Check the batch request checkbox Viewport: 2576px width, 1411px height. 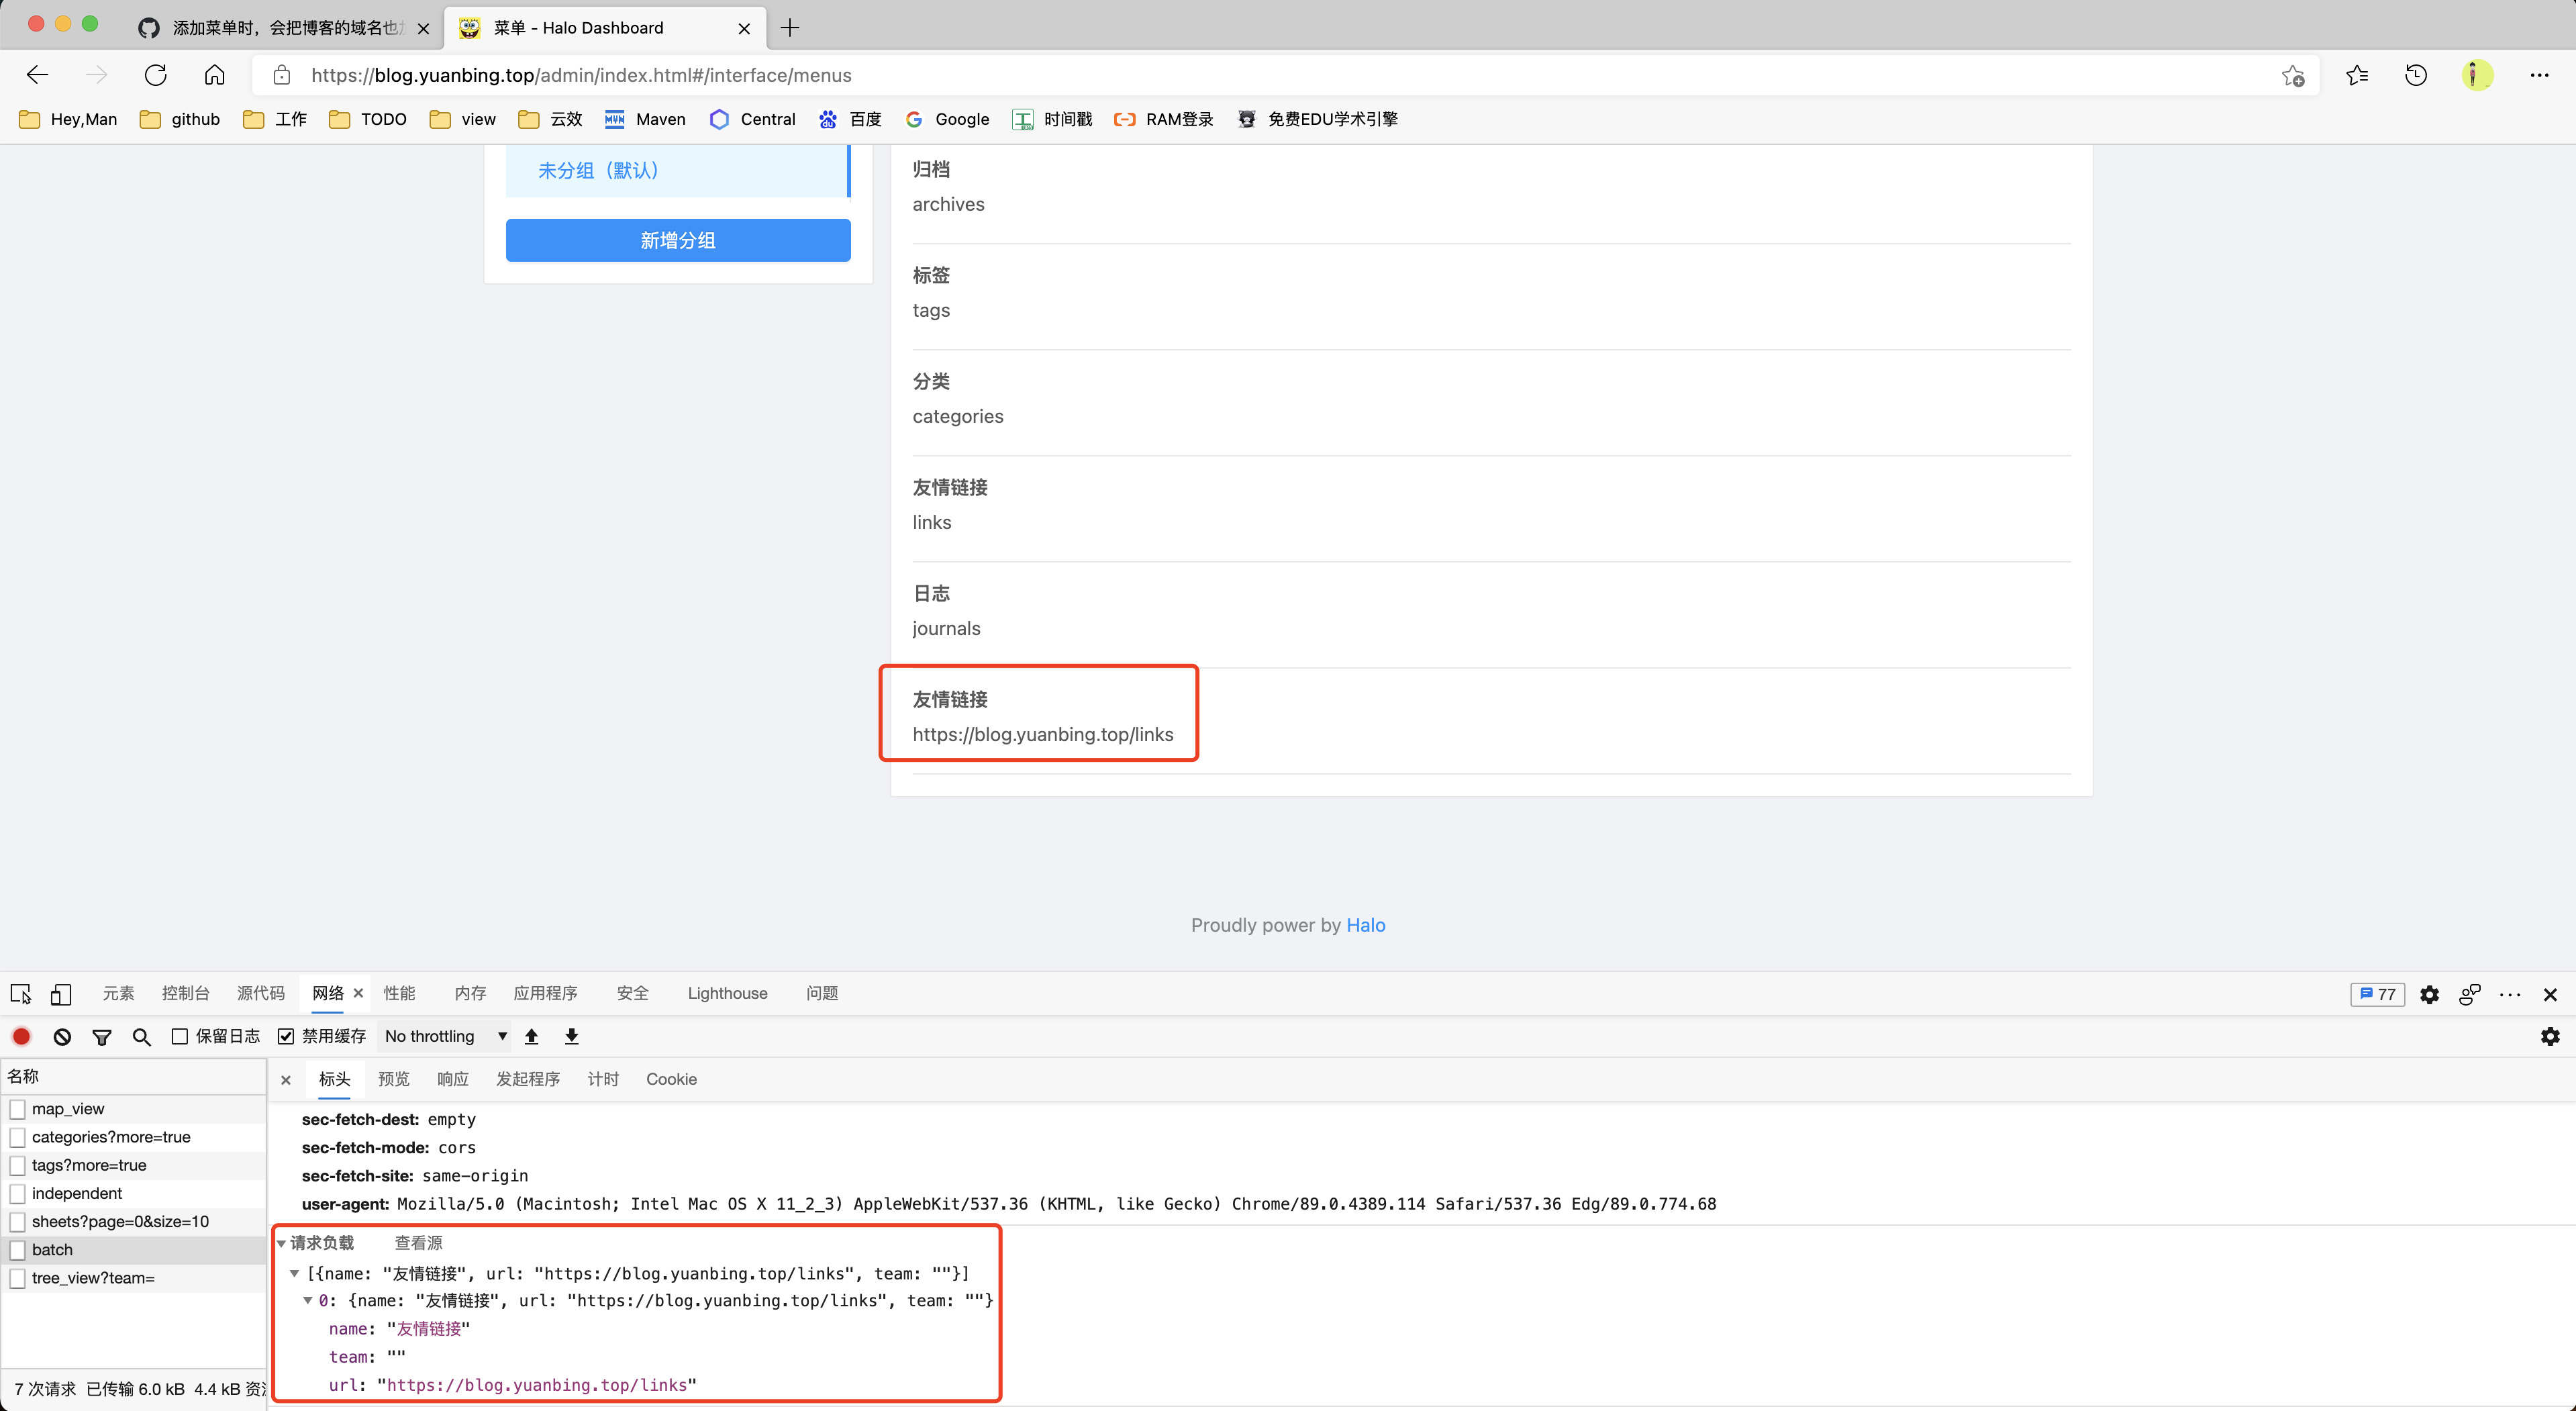tap(17, 1249)
